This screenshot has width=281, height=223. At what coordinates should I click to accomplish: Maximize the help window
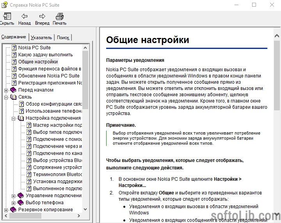coord(254,5)
